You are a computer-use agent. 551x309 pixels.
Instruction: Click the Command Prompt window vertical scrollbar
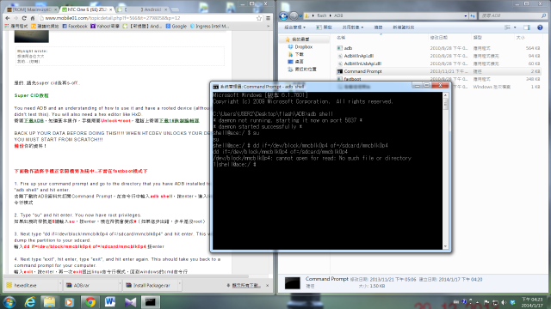(x=446, y=171)
